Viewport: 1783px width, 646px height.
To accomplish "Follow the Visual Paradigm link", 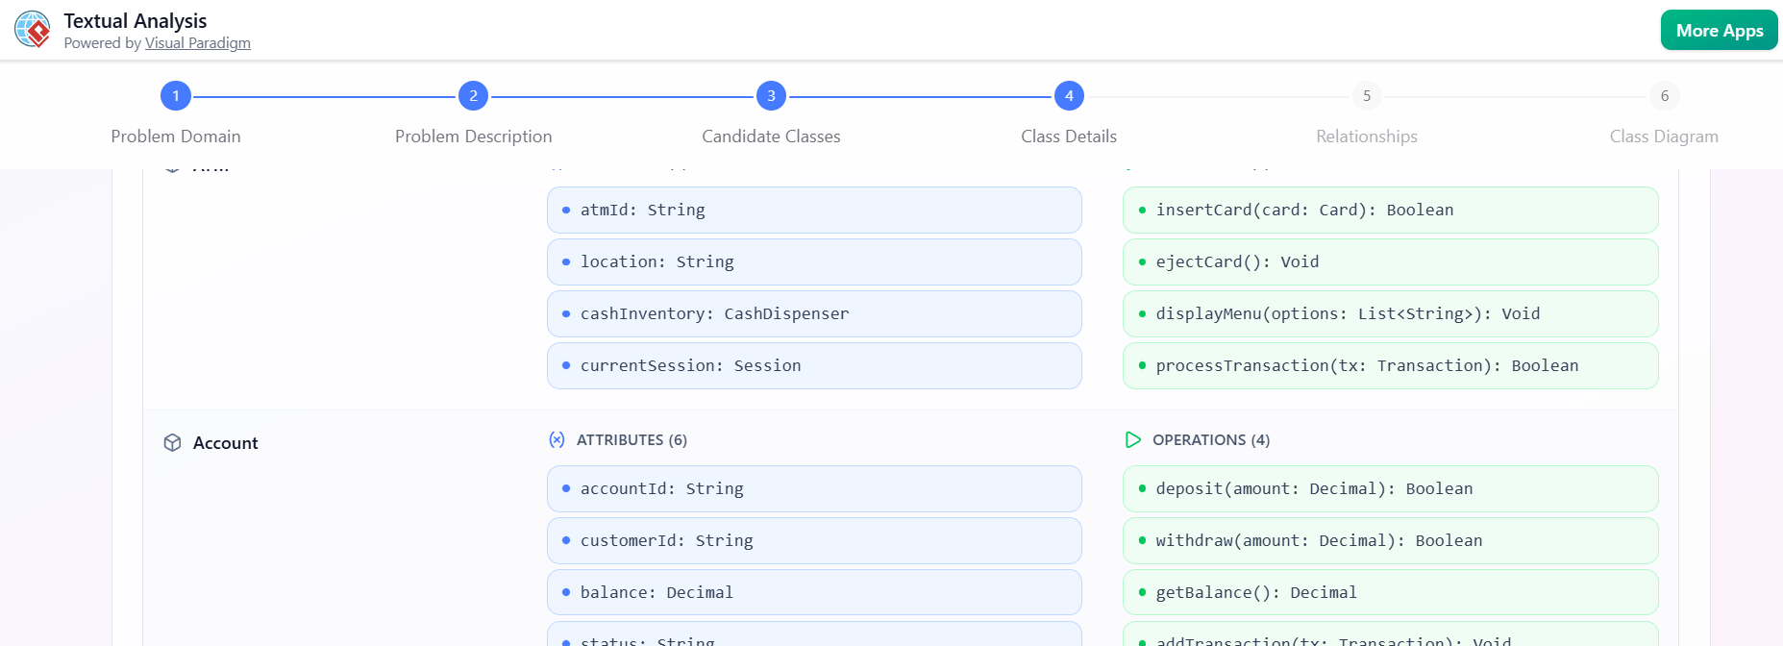I will click(197, 43).
